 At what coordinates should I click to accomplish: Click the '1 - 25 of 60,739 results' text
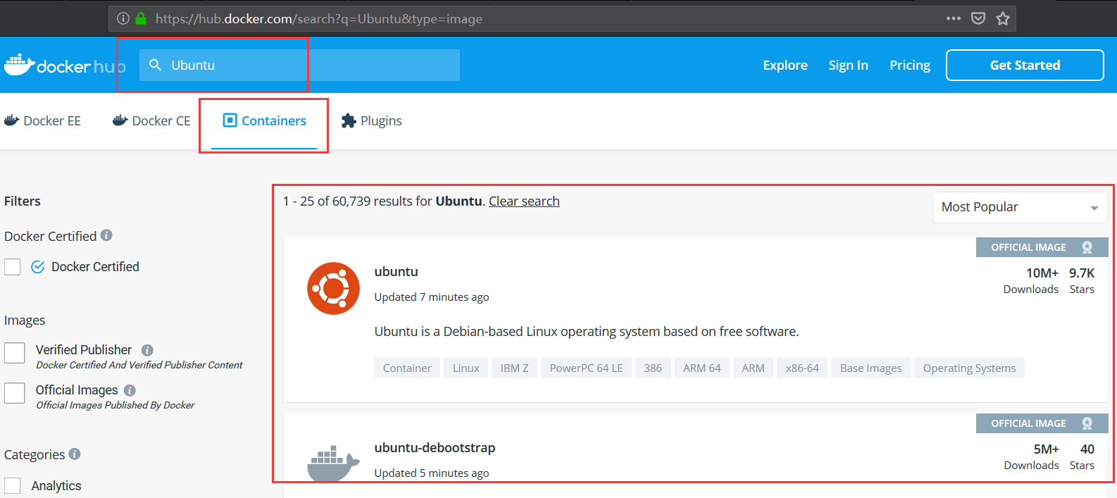point(358,201)
